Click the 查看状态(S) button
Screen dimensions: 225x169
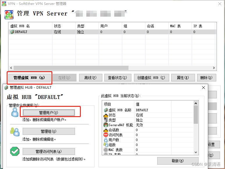118,78
